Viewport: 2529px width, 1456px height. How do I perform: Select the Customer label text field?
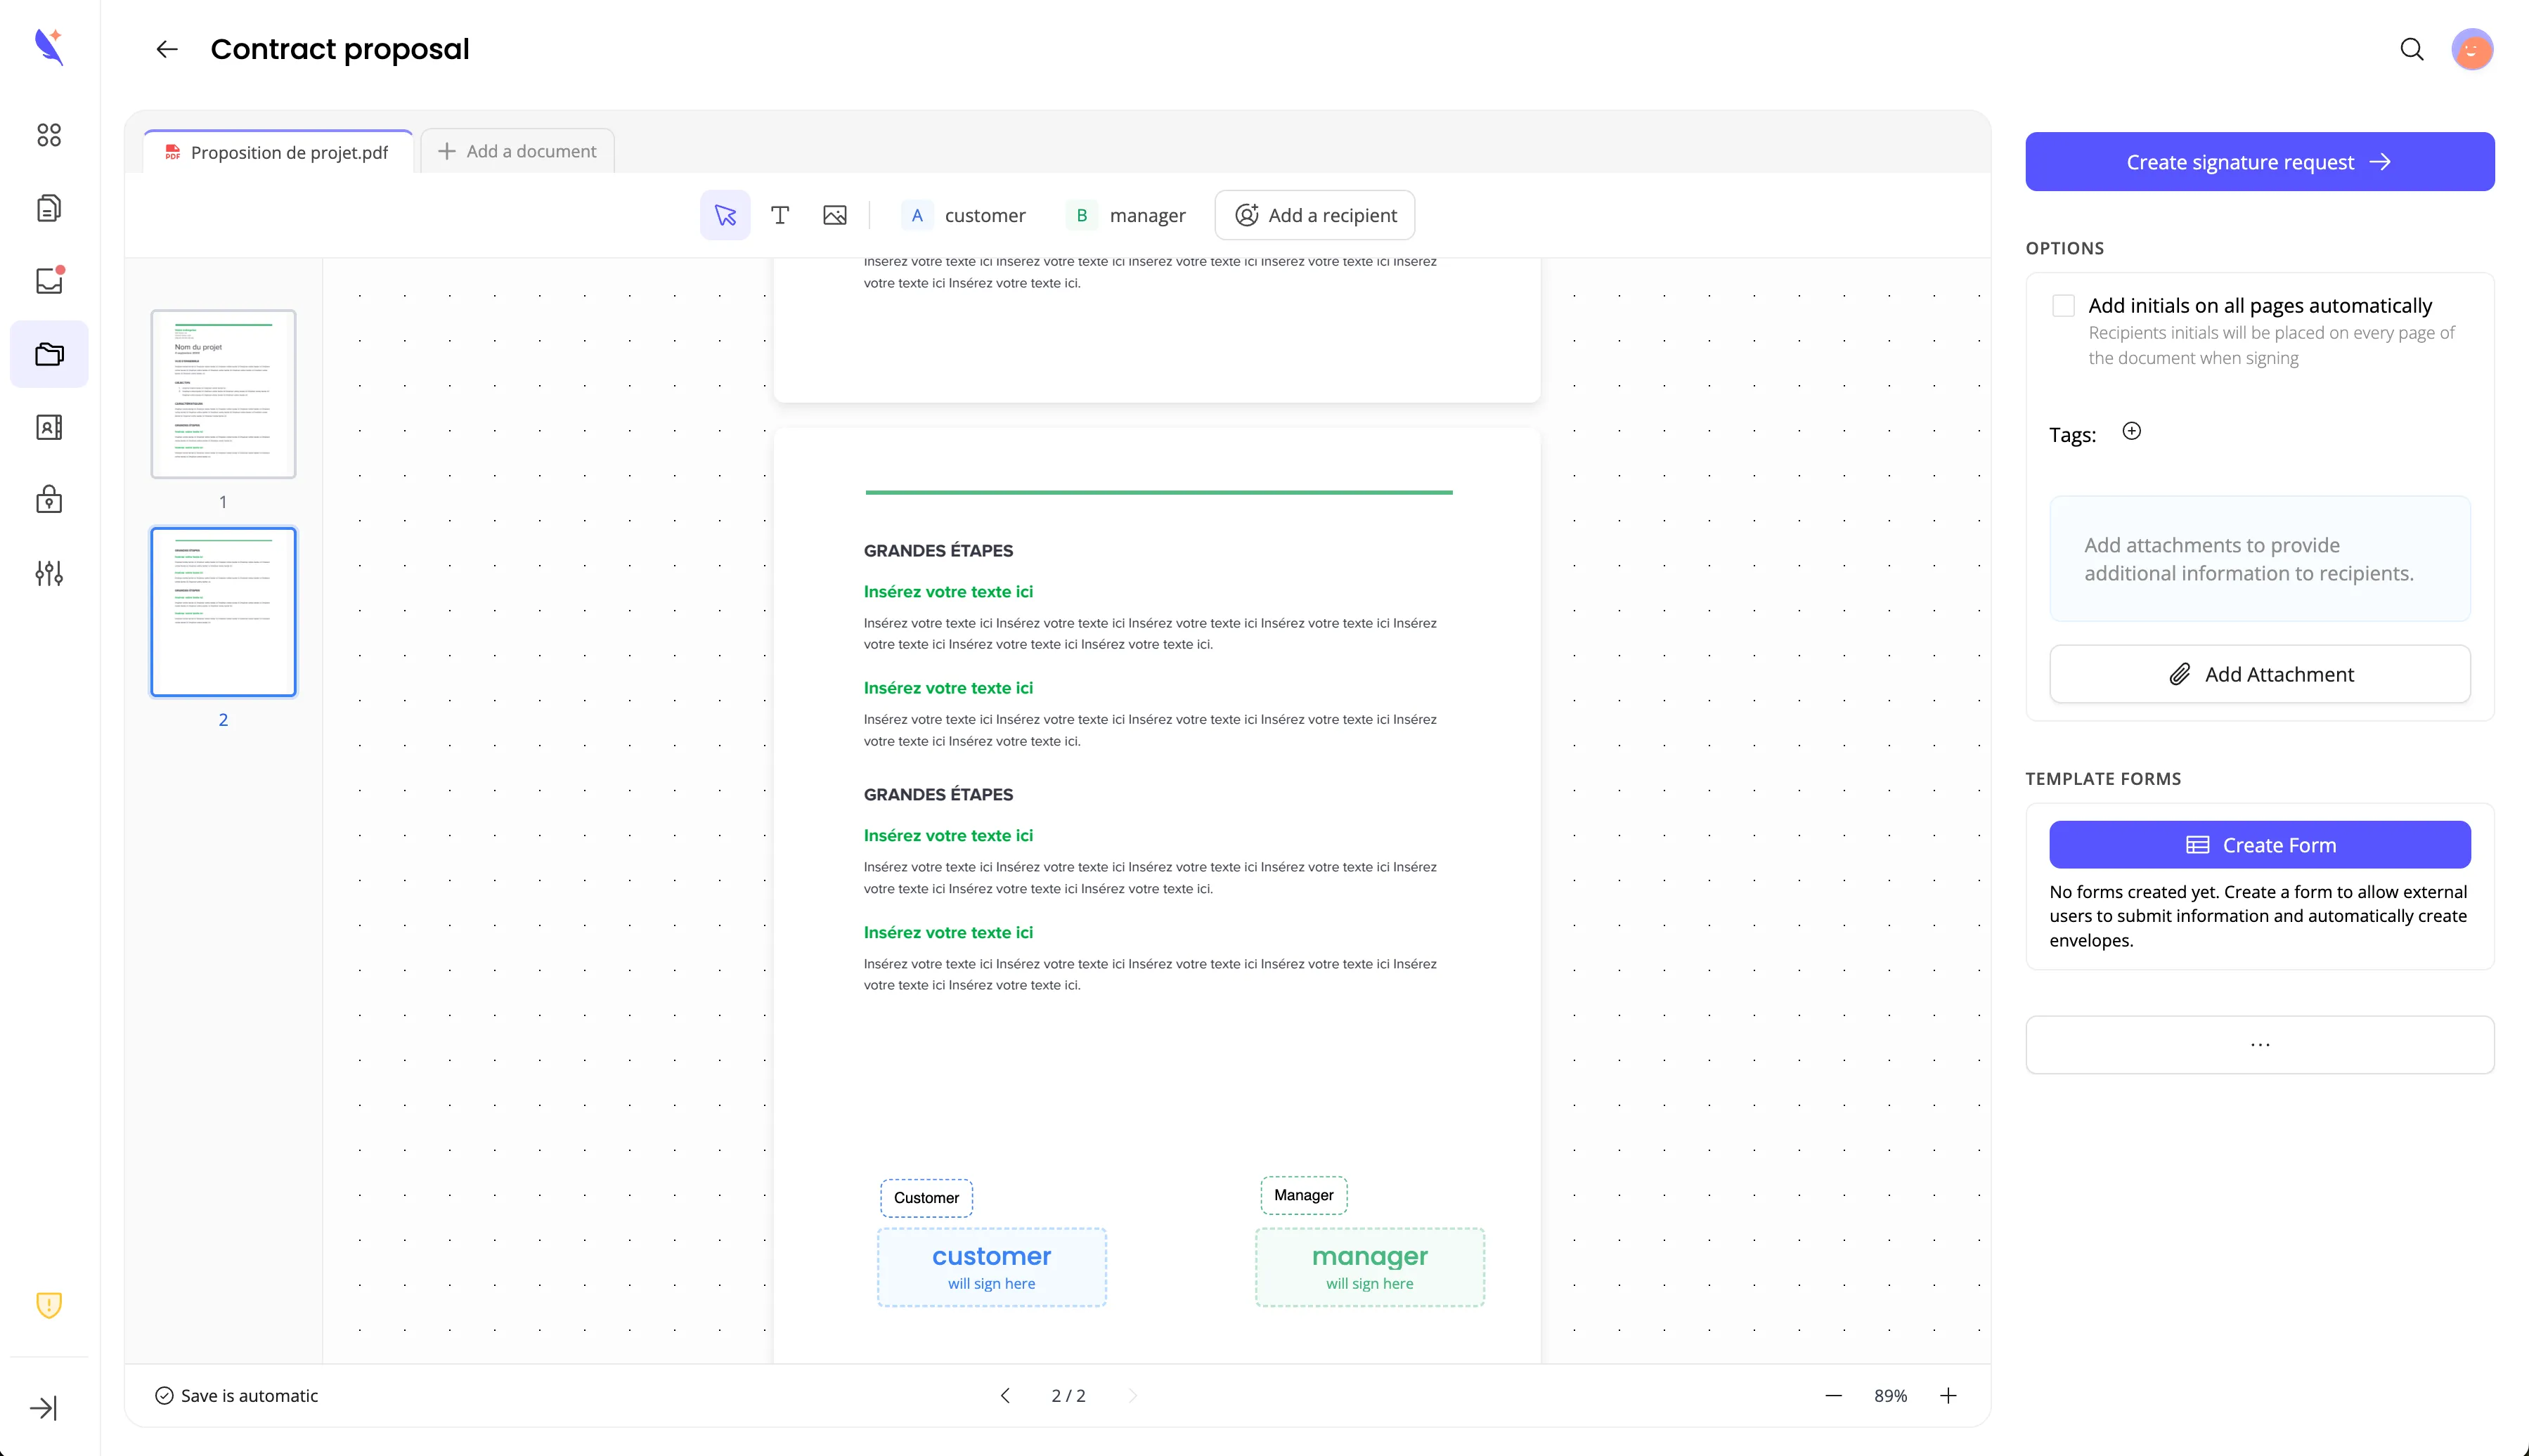[926, 1198]
